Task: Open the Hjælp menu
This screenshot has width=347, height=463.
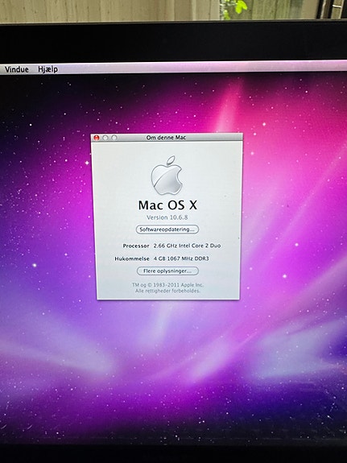Action: coord(48,69)
